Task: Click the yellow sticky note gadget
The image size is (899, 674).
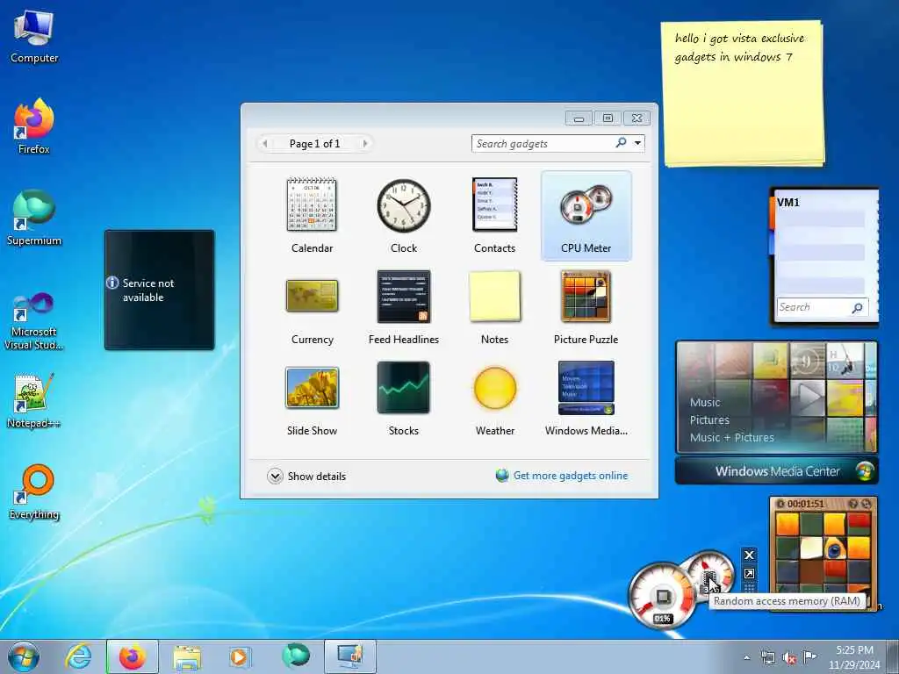Action: (743, 95)
